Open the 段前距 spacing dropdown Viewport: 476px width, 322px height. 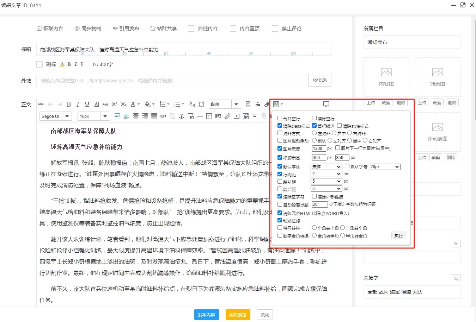(327, 181)
